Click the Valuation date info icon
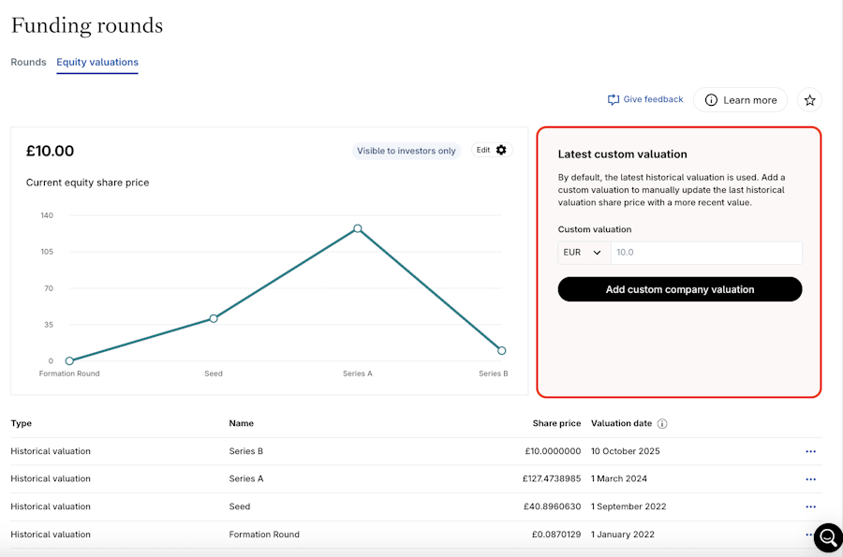843x557 pixels. [662, 424]
